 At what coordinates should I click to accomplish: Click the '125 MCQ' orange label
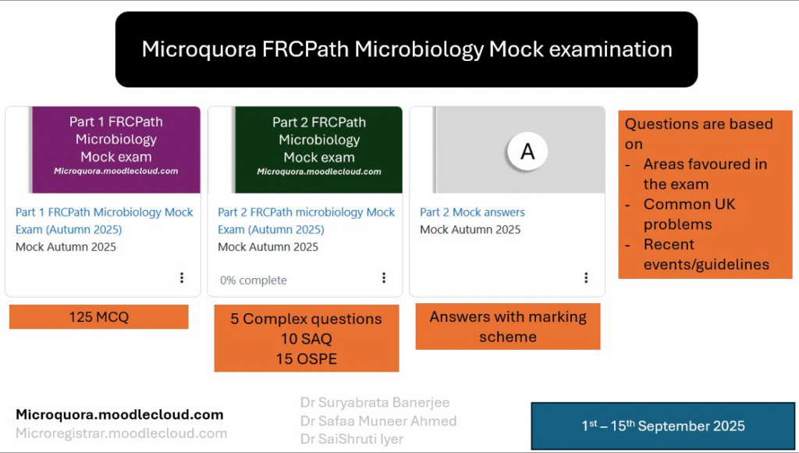coord(99,316)
